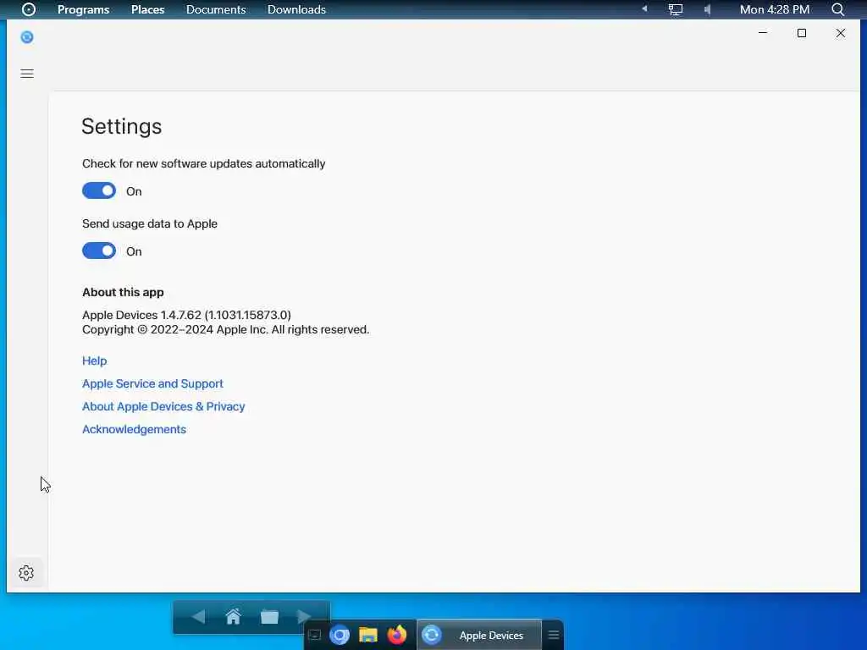This screenshot has height=650, width=867.
Task: Open Apple Service and Support link
Action: pos(152,383)
